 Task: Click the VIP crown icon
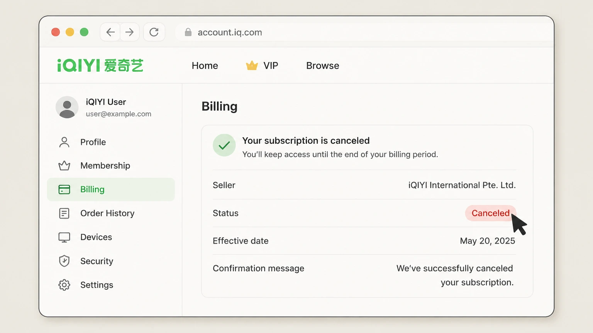pos(252,66)
